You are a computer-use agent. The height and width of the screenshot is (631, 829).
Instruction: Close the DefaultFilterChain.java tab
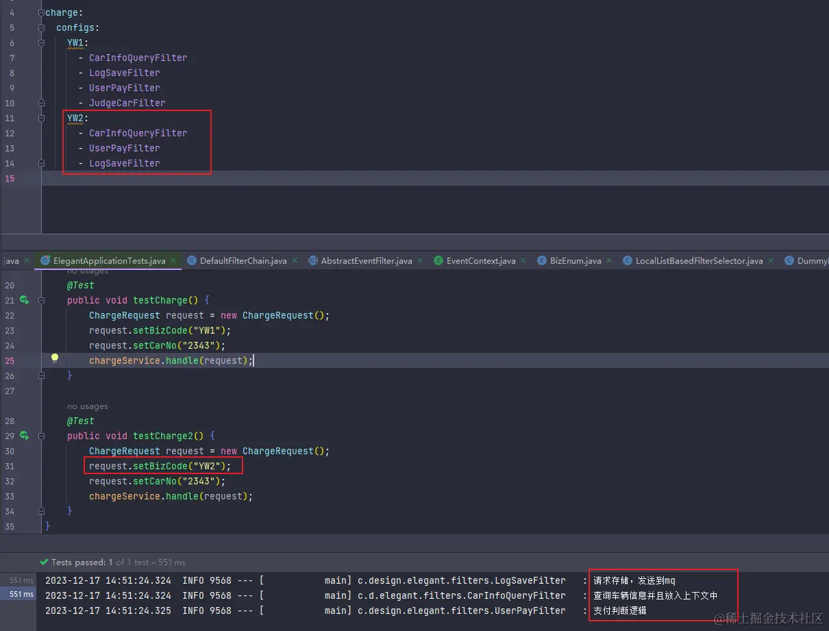pos(295,260)
